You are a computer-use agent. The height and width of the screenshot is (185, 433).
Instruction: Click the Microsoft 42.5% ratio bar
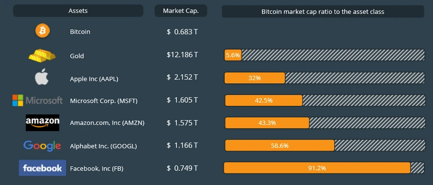(x=325, y=101)
